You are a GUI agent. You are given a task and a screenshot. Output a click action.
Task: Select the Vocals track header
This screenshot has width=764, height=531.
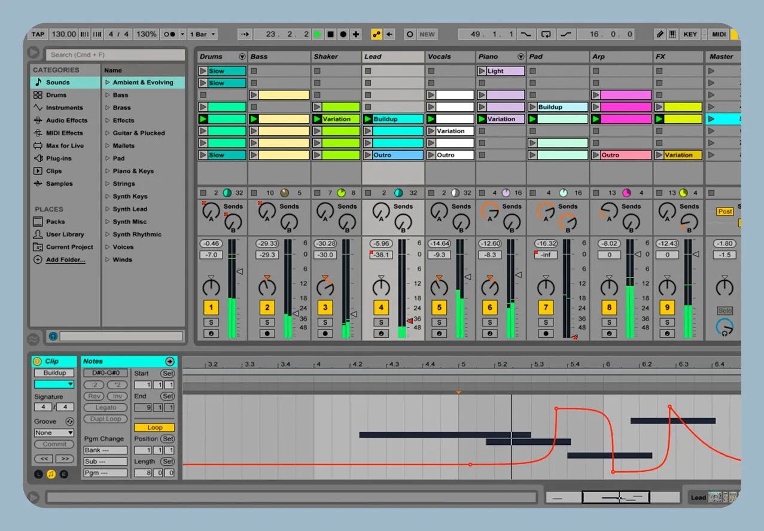click(x=450, y=57)
